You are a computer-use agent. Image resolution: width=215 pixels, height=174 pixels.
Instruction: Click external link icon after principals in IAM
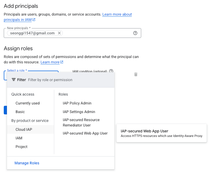click(34, 20)
